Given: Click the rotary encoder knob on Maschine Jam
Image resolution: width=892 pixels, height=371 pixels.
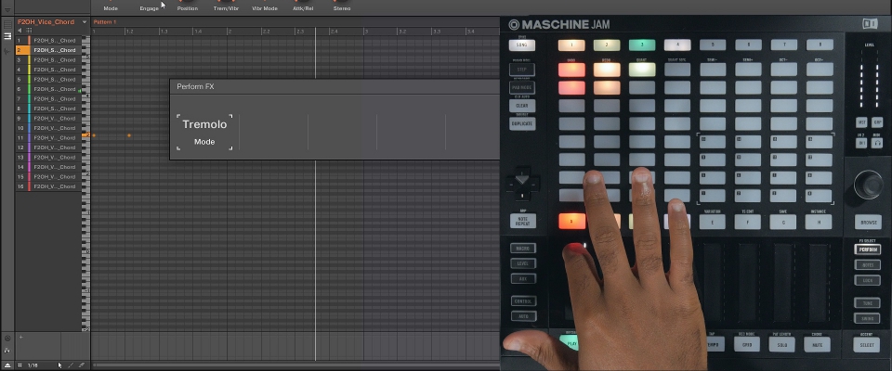Looking at the screenshot, I should coord(868,185).
